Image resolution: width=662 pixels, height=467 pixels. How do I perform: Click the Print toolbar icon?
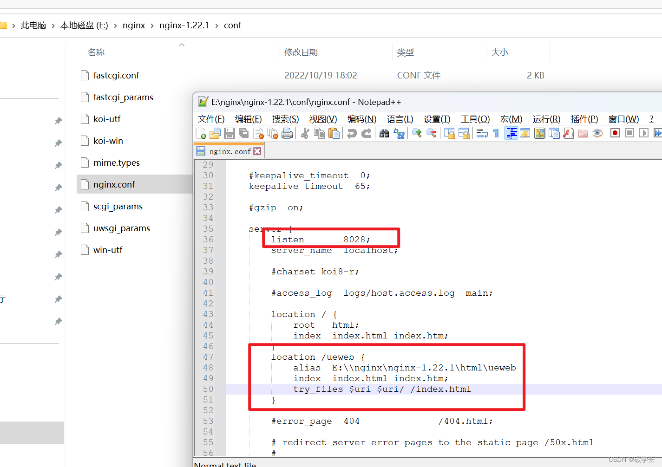click(x=287, y=134)
